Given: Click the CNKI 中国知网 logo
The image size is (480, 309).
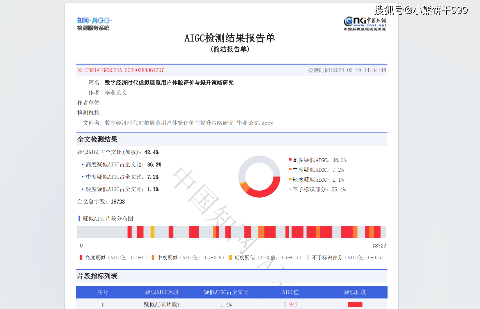Looking at the screenshot, I should [364, 24].
